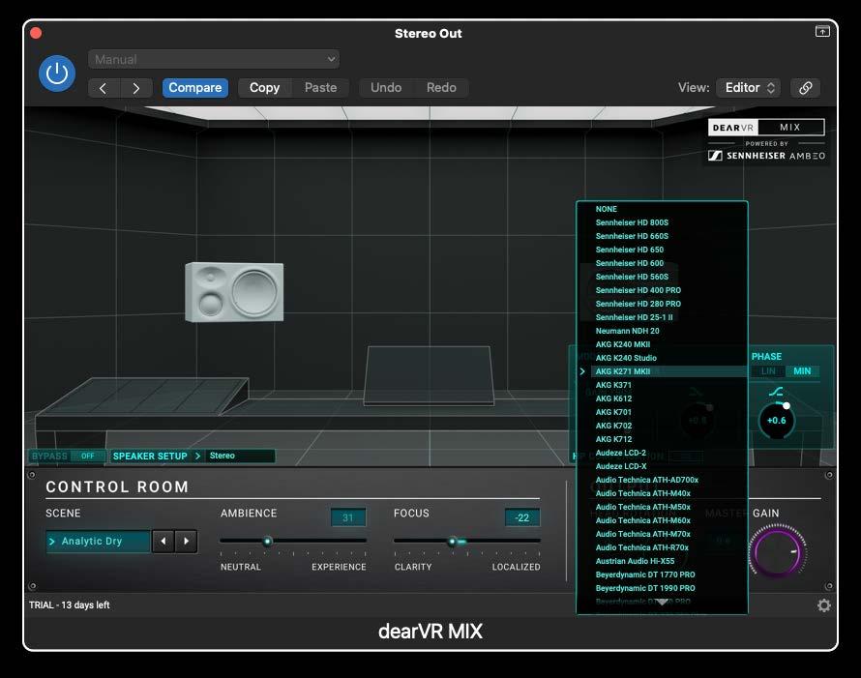The image size is (861, 678).
Task: Click the Copy button
Action: [265, 88]
